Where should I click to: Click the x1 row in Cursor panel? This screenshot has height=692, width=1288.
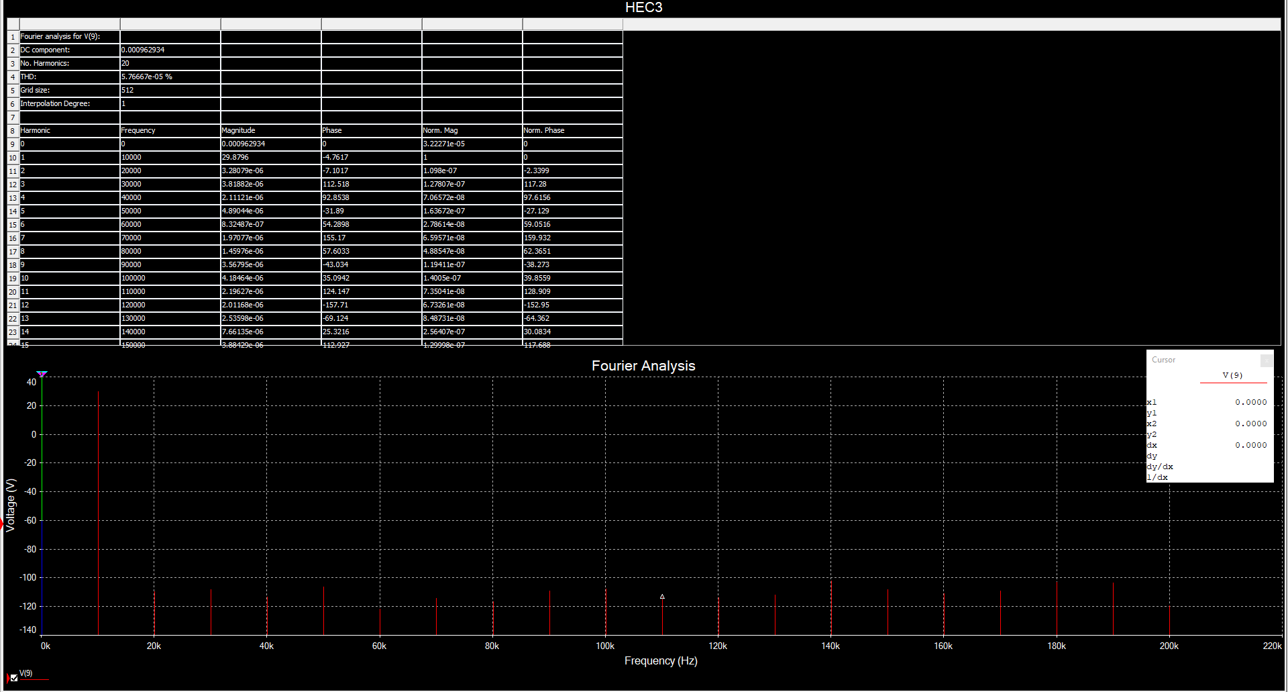(x=1207, y=403)
